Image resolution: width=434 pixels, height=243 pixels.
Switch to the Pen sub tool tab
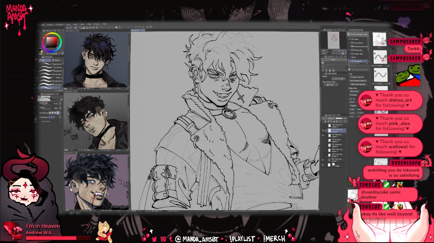pyautogui.click(x=44, y=60)
